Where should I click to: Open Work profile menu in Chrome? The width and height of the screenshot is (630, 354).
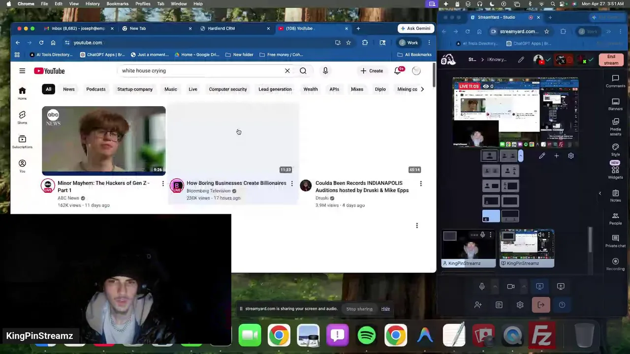click(x=409, y=43)
